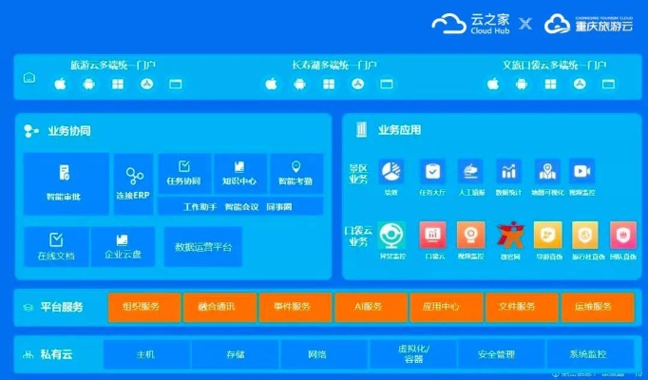Click the 视频监控 icon in 景区业务
The width and height of the screenshot is (648, 380).
point(581,172)
